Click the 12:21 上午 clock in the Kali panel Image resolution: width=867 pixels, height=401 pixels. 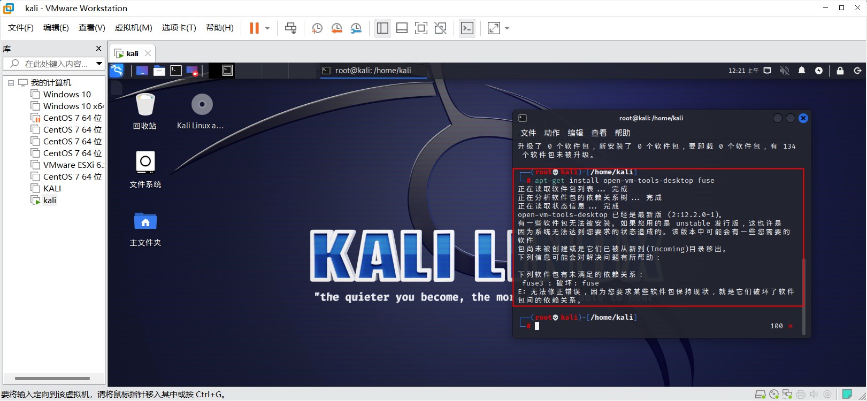coord(743,71)
